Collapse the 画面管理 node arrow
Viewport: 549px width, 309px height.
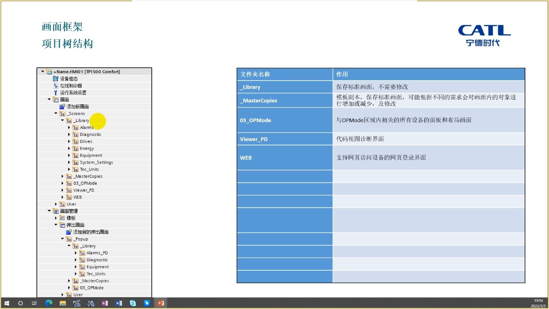[x=49, y=211]
